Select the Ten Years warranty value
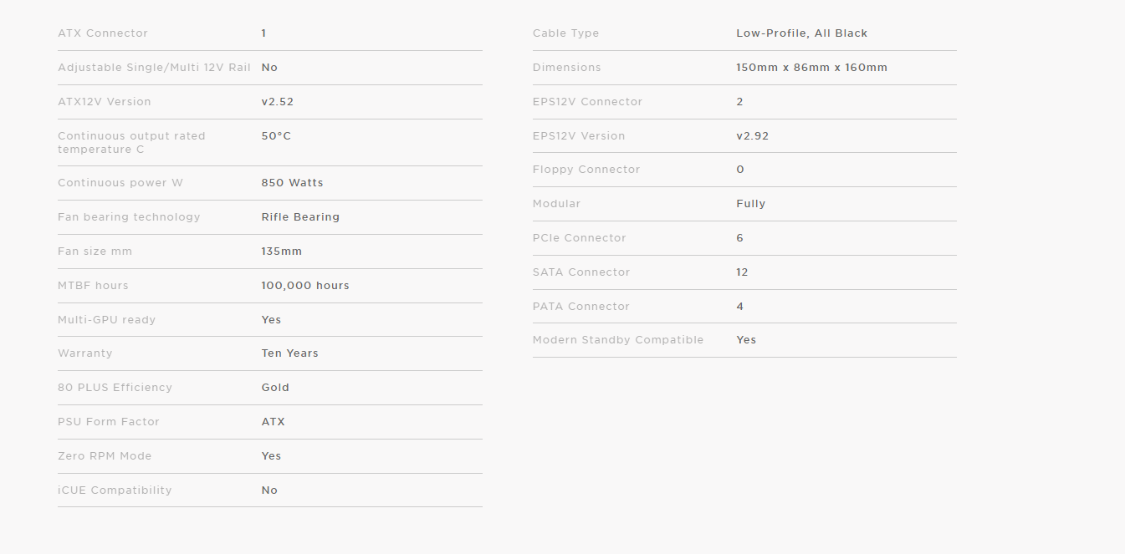 click(289, 353)
